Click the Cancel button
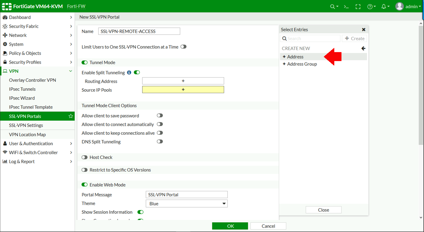Screen dimensions: 424x232 pyautogui.click(x=268, y=226)
